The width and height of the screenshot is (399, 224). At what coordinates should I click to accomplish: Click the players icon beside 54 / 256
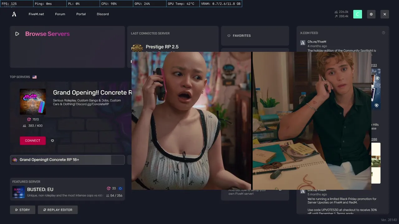108,196
